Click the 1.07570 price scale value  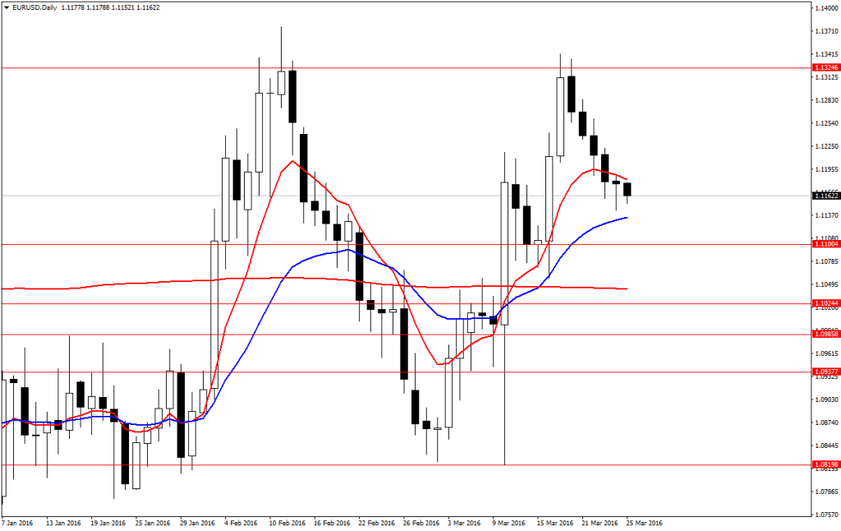pos(826,515)
